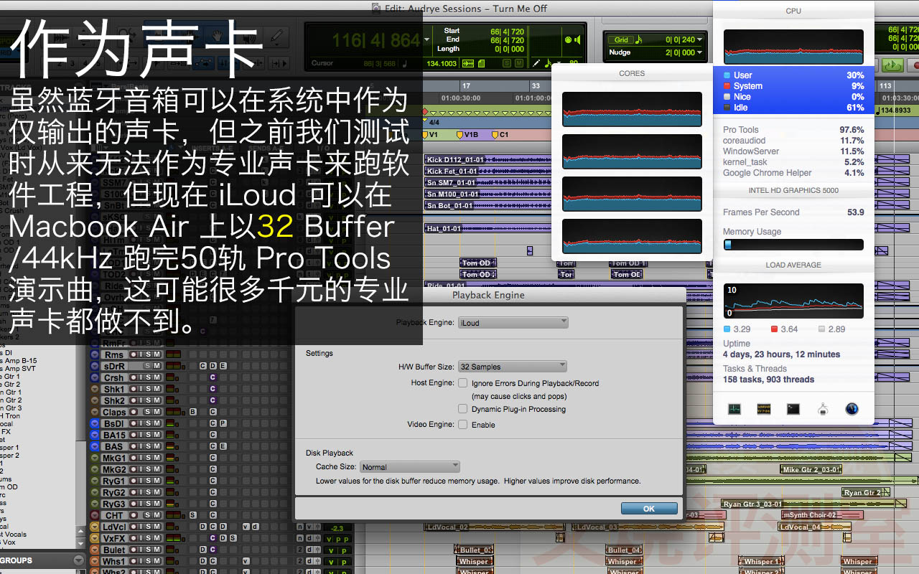Click the E insert on the BAS track
This screenshot has height=574, width=919.
pyautogui.click(x=223, y=446)
